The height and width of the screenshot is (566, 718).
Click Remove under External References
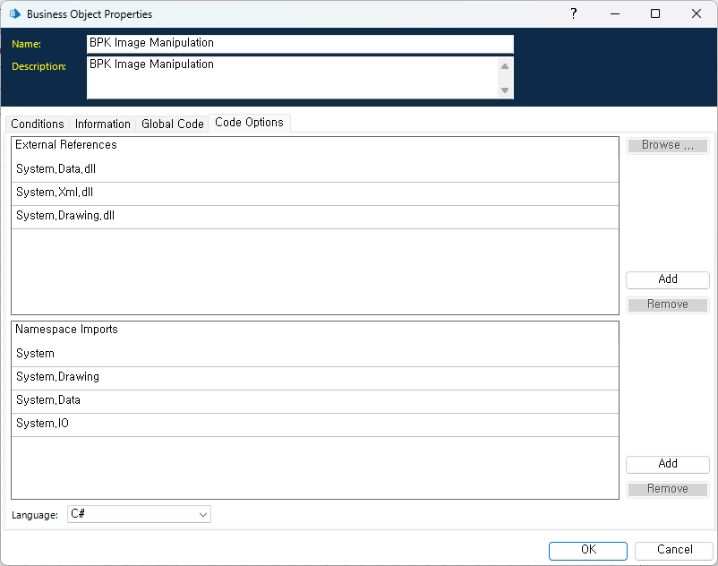(x=668, y=304)
